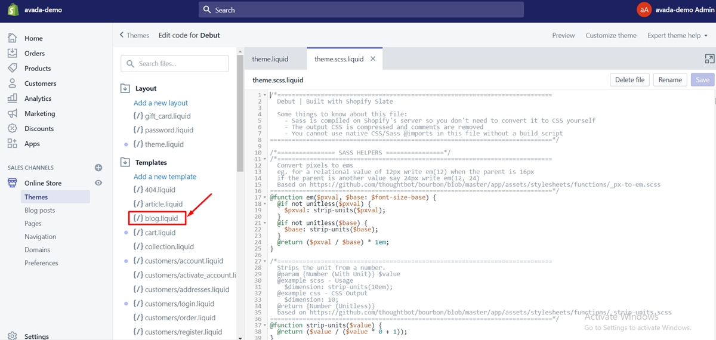Go back to Themes

click(x=134, y=35)
